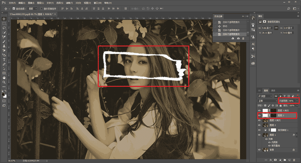Image resolution: width=301 pixels, height=163 pixels.
Task: Switch to the 通道 channels tab
Action: click(x=273, y=91)
